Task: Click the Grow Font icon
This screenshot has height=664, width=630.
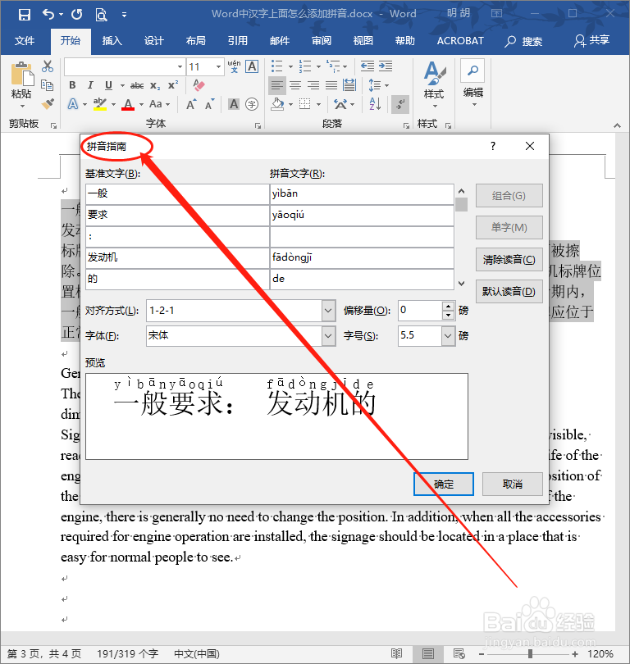Action: pos(191,104)
